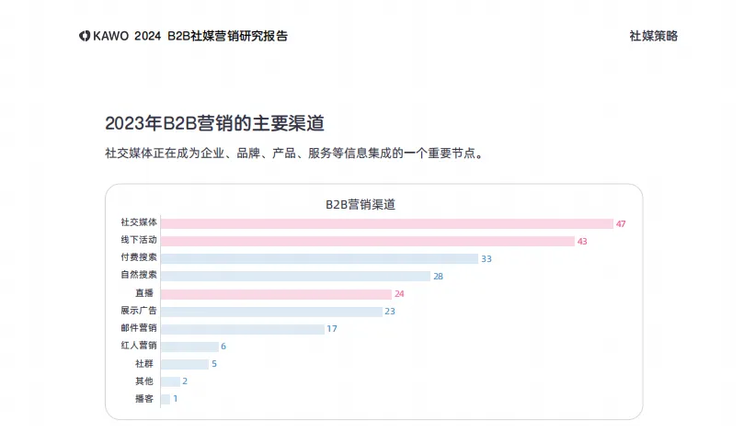Click the 社群 axis label
This screenshot has width=756, height=432.
pyautogui.click(x=144, y=364)
